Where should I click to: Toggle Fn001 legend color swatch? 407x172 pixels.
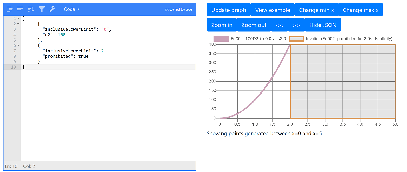(221, 39)
